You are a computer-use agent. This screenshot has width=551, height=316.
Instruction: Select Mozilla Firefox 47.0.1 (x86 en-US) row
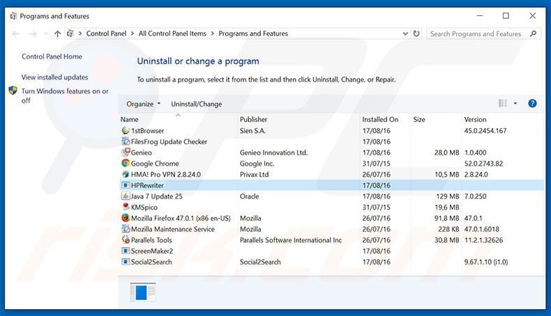(x=331, y=218)
